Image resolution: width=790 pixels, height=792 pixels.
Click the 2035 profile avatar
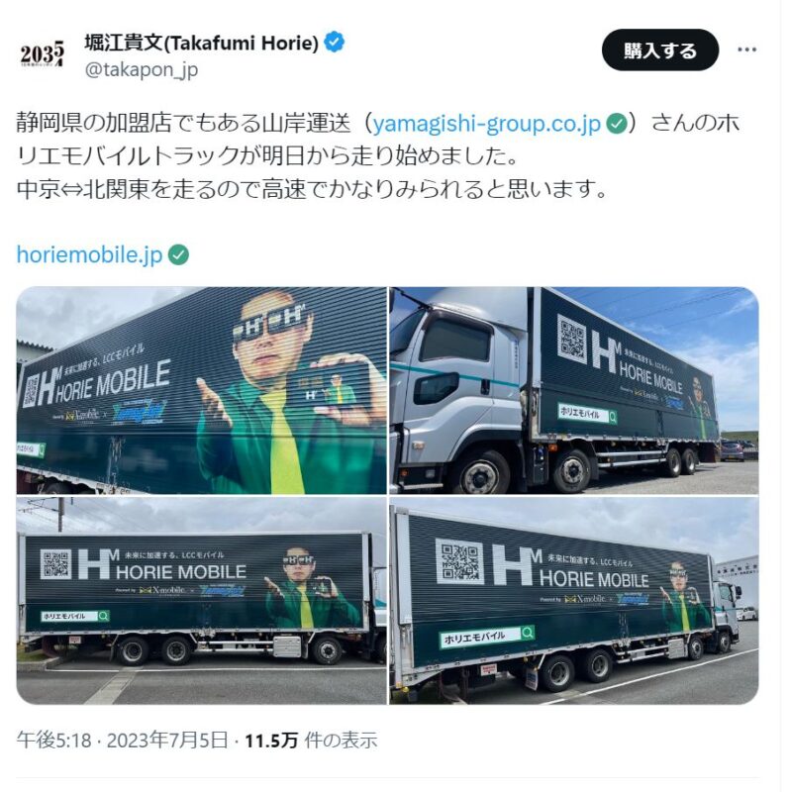tap(43, 53)
